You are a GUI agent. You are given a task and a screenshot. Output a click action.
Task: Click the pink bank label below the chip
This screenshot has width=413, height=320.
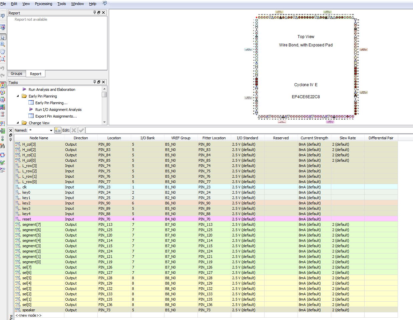(x=330, y=122)
